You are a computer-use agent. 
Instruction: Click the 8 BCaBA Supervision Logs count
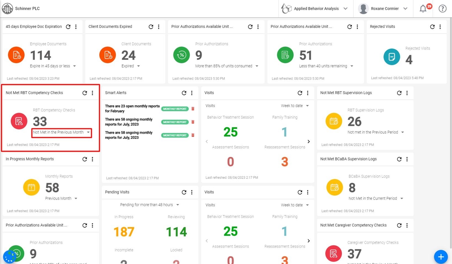click(x=352, y=188)
